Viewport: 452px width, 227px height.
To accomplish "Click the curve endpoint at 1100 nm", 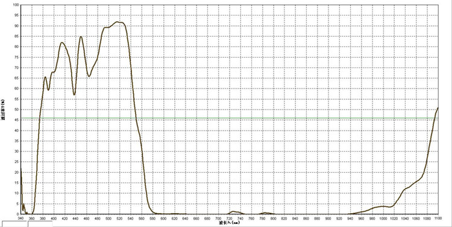I will [438, 108].
